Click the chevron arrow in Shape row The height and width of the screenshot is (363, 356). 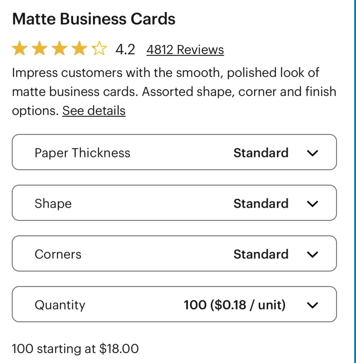[312, 204]
